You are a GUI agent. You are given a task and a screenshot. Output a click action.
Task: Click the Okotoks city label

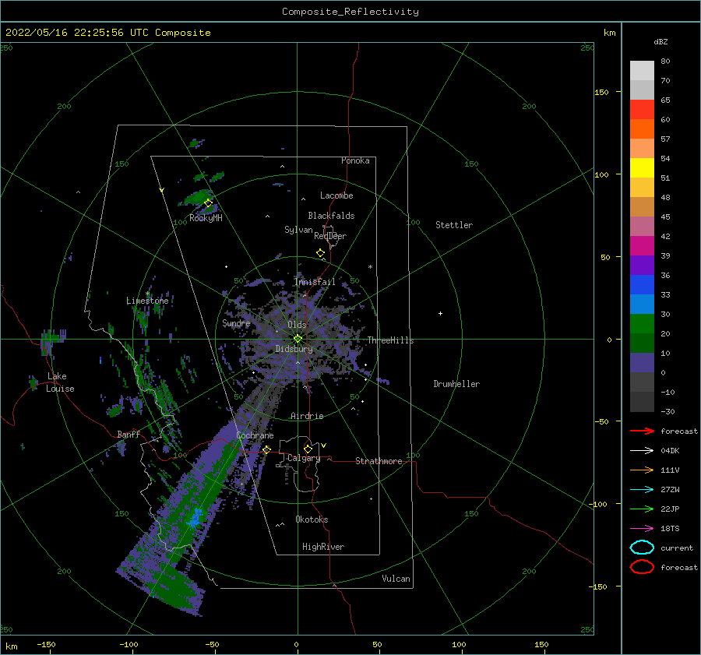click(312, 519)
